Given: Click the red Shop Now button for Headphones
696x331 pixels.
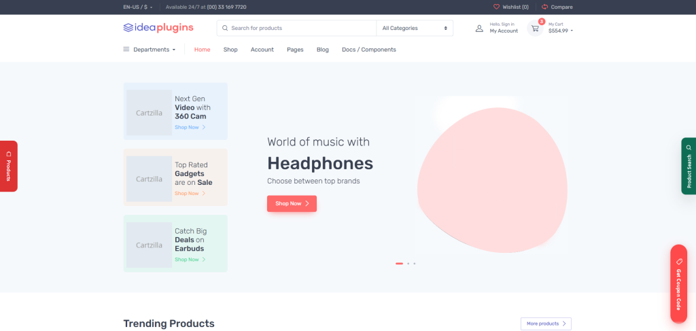Looking at the screenshot, I should point(292,204).
